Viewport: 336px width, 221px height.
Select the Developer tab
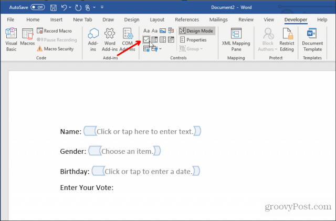(296, 20)
